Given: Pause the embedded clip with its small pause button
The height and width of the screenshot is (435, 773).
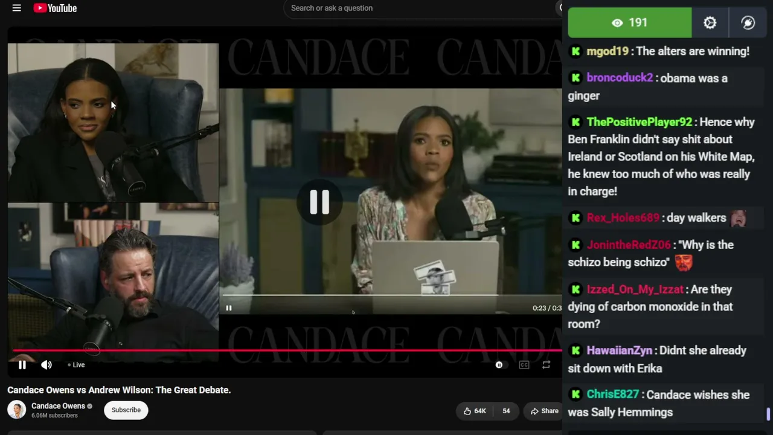Looking at the screenshot, I should point(229,308).
